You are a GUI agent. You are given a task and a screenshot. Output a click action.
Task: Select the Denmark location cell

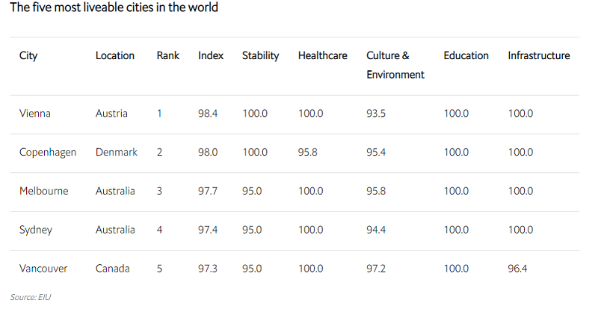[117, 152]
